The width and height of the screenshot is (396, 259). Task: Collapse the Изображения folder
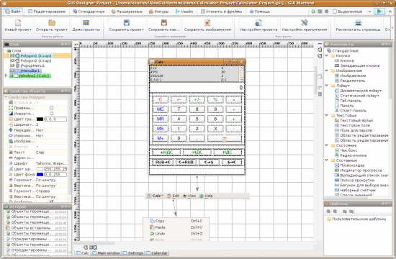[327, 71]
